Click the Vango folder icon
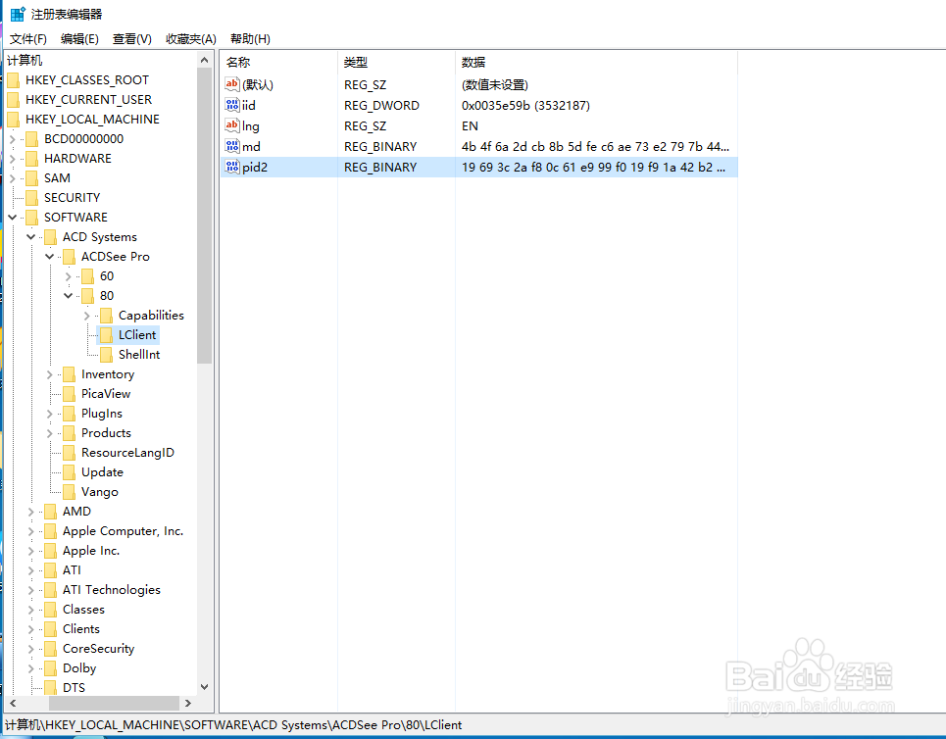Viewport: 946px width, 739px height. (70, 492)
